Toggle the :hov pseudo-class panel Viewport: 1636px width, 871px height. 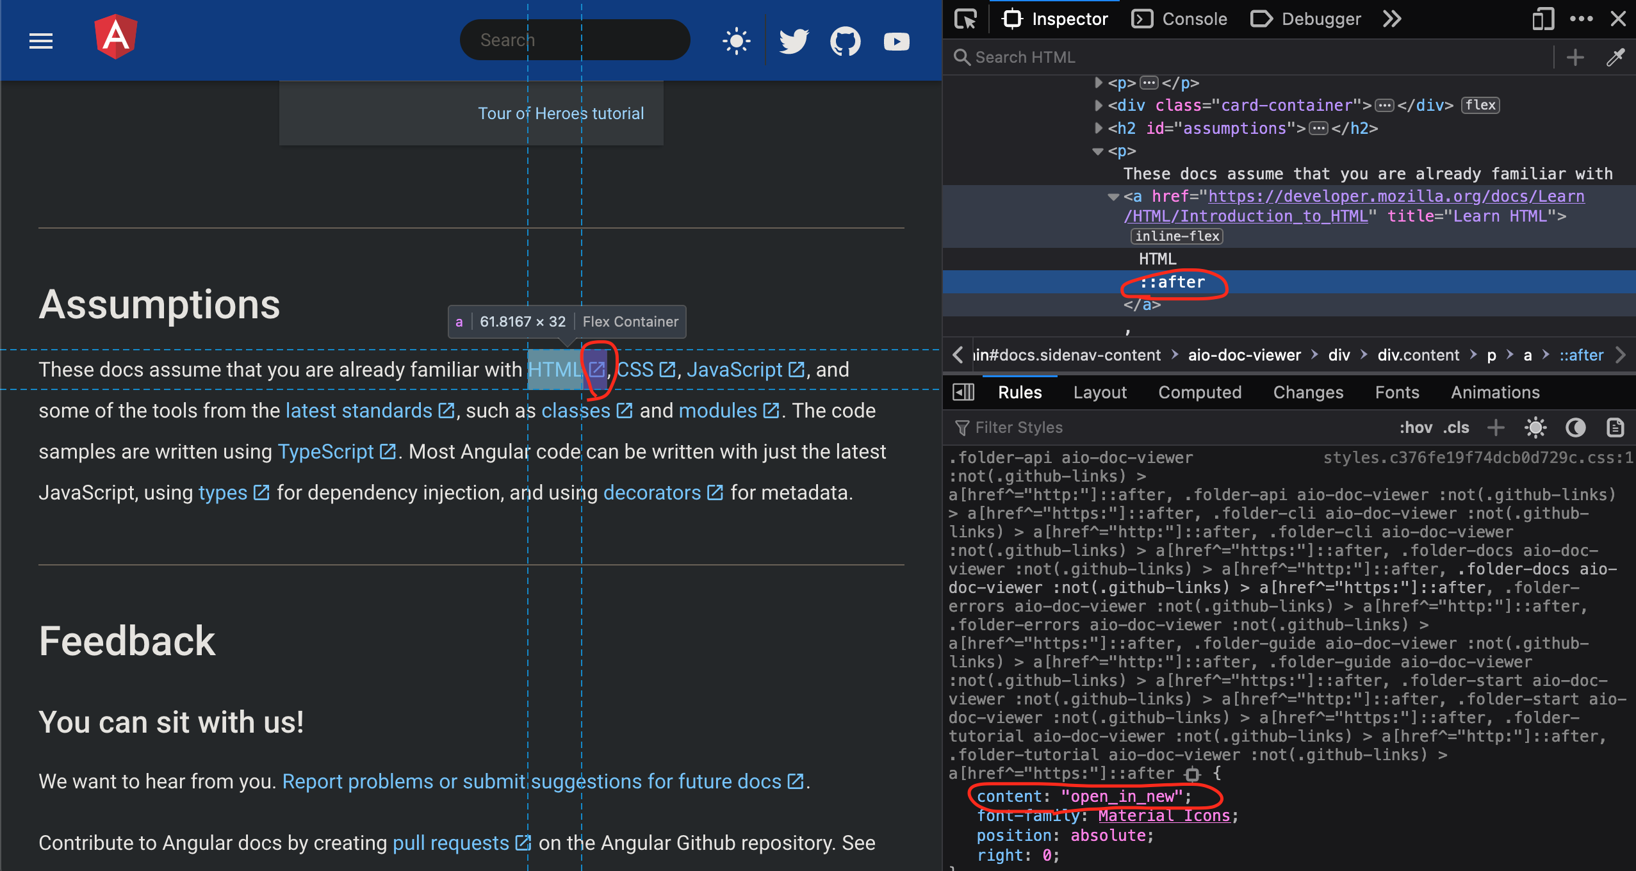pos(1416,427)
